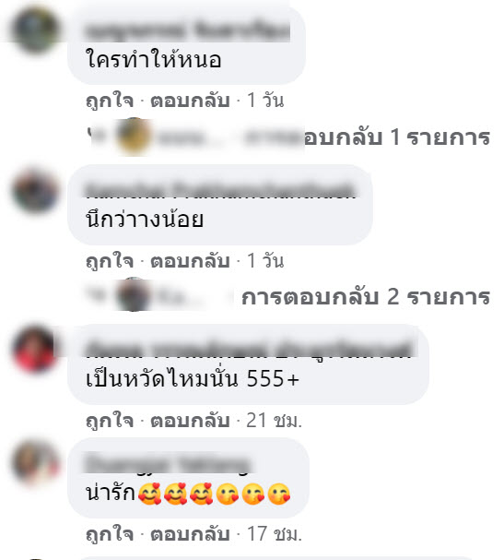Screen dimensions: 504x560
Task: Like the 'เป็นหวัดไหมนั่น 555+' comment
Action: click(110, 420)
